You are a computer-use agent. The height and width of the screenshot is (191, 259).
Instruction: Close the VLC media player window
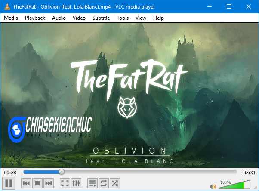(248, 6)
